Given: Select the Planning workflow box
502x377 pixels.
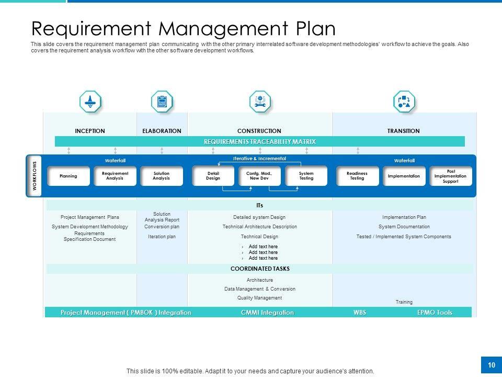Looking at the screenshot, I should click(69, 176).
